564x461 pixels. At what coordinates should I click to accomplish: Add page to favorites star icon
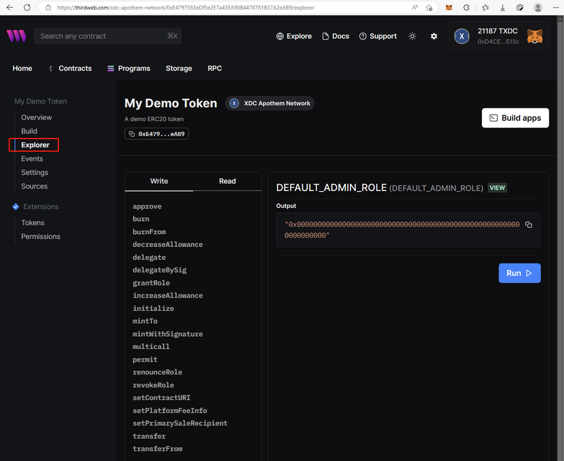tap(429, 8)
